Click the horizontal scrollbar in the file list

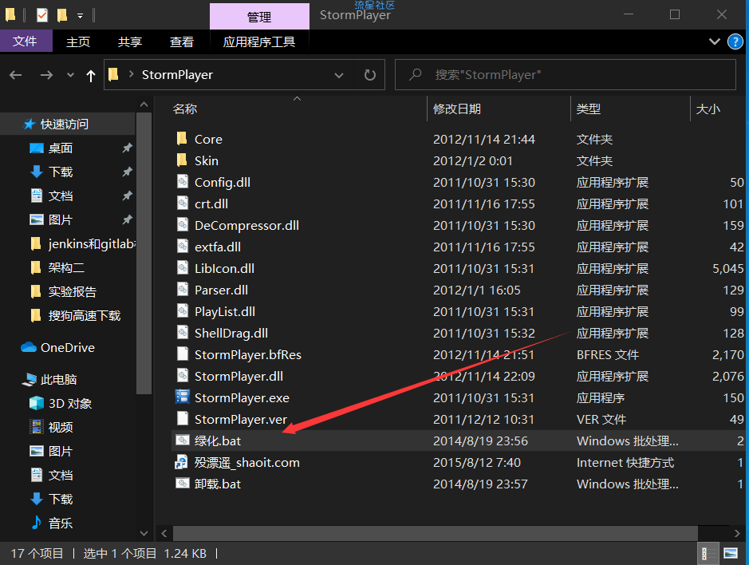435,533
